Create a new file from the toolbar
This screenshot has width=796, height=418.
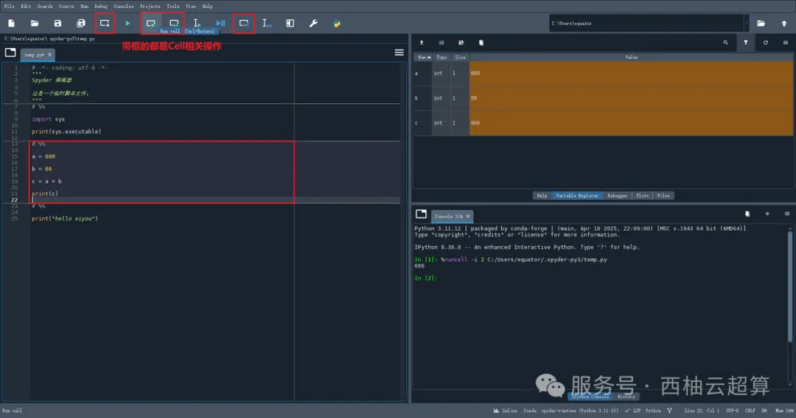[11, 24]
